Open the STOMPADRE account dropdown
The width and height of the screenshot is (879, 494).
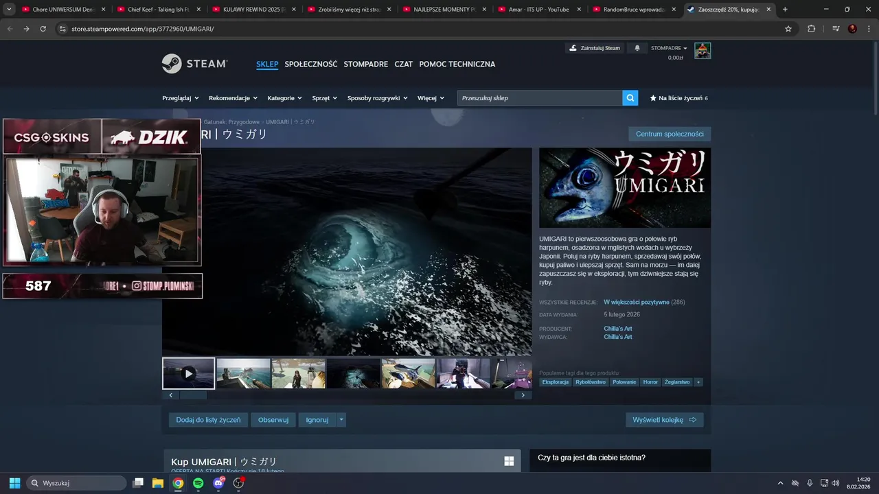[669, 48]
